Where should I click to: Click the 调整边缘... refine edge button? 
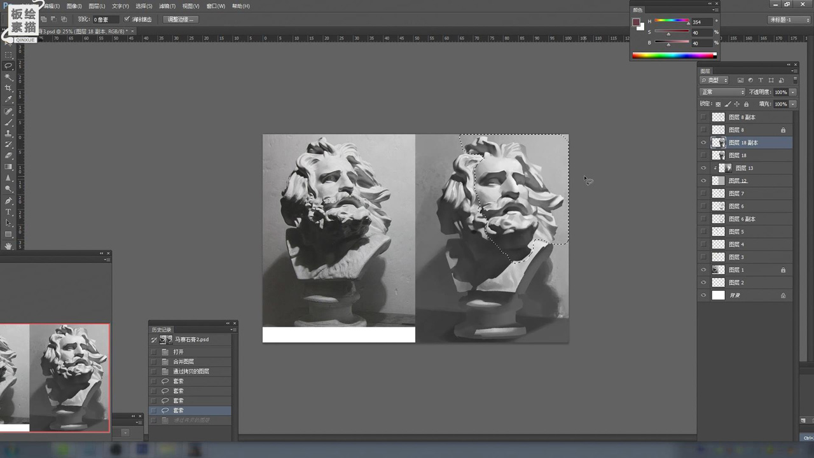pos(180,20)
